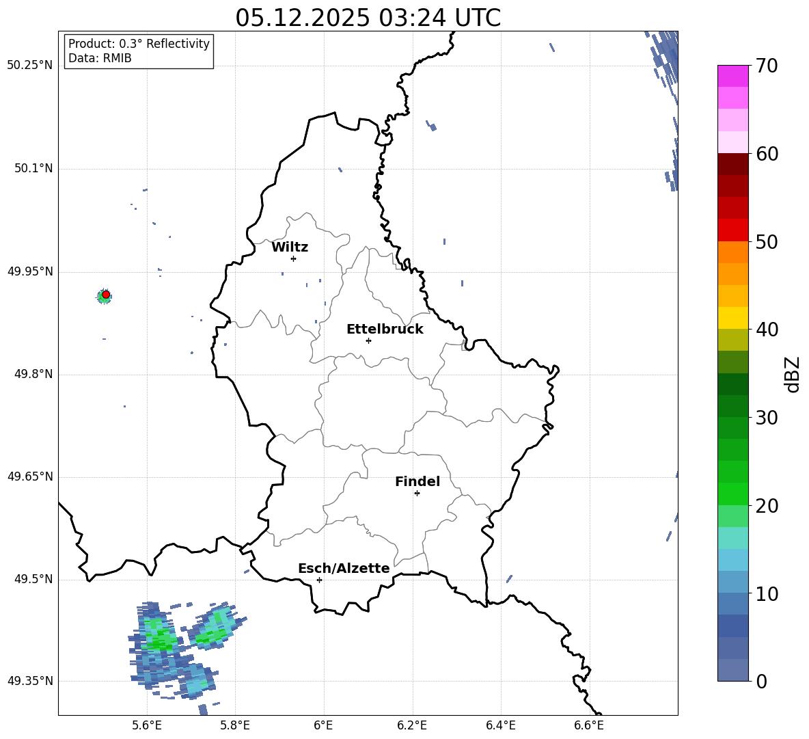Click the dark red swatch below 60
The image size is (809, 739).
point(732,164)
